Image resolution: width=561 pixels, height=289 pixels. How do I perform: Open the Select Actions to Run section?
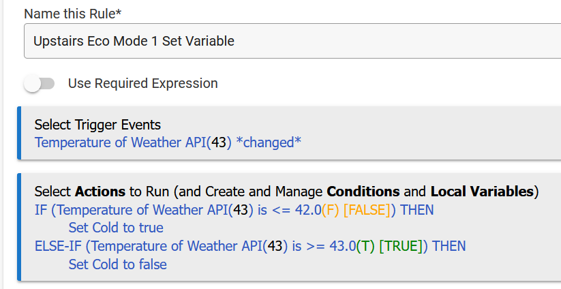pyautogui.click(x=286, y=192)
